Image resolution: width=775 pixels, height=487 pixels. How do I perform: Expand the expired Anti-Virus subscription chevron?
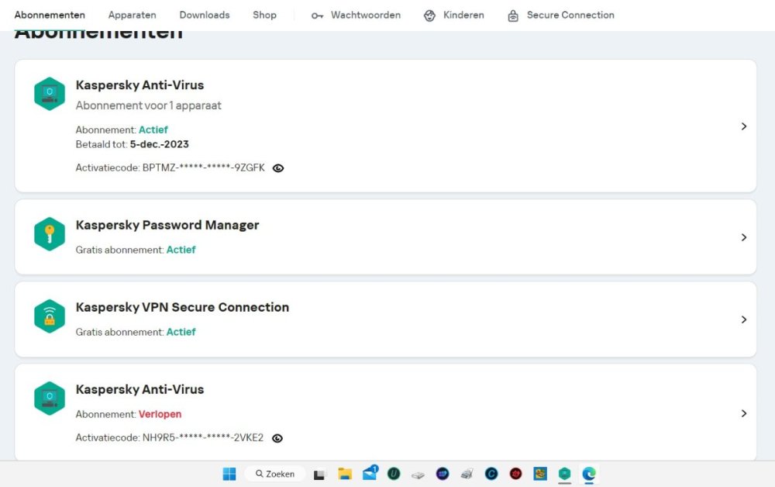(x=744, y=413)
